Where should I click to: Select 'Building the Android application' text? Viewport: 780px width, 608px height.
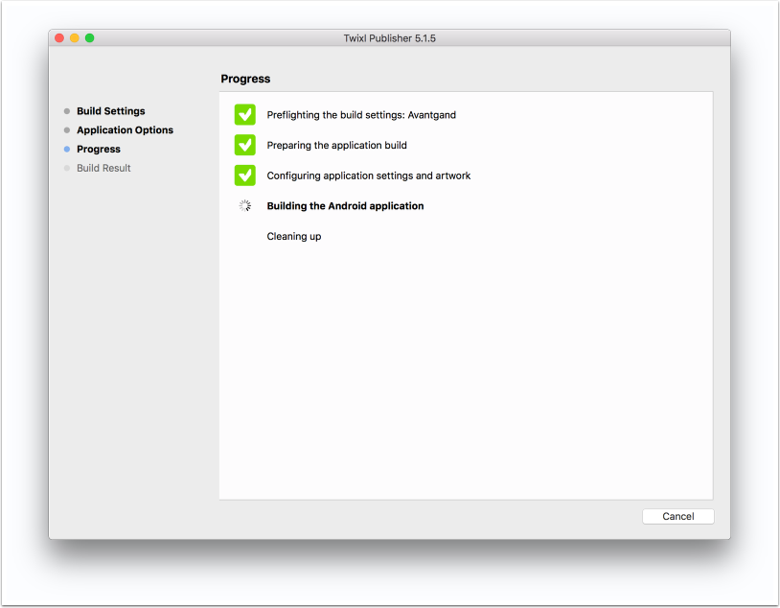345,206
